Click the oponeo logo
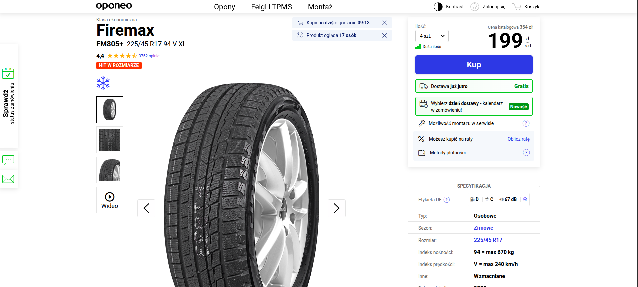 pos(114,6)
